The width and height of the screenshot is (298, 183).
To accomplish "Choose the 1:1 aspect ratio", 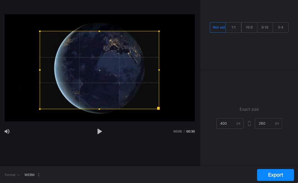I will (x=234, y=27).
